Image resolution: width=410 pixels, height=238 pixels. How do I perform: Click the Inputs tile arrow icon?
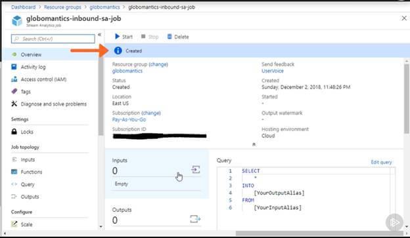(x=195, y=170)
